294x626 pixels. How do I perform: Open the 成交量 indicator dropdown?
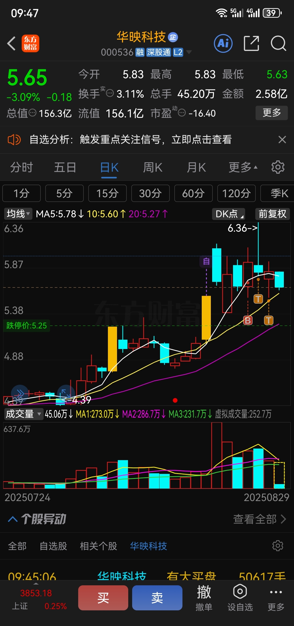pos(24,414)
